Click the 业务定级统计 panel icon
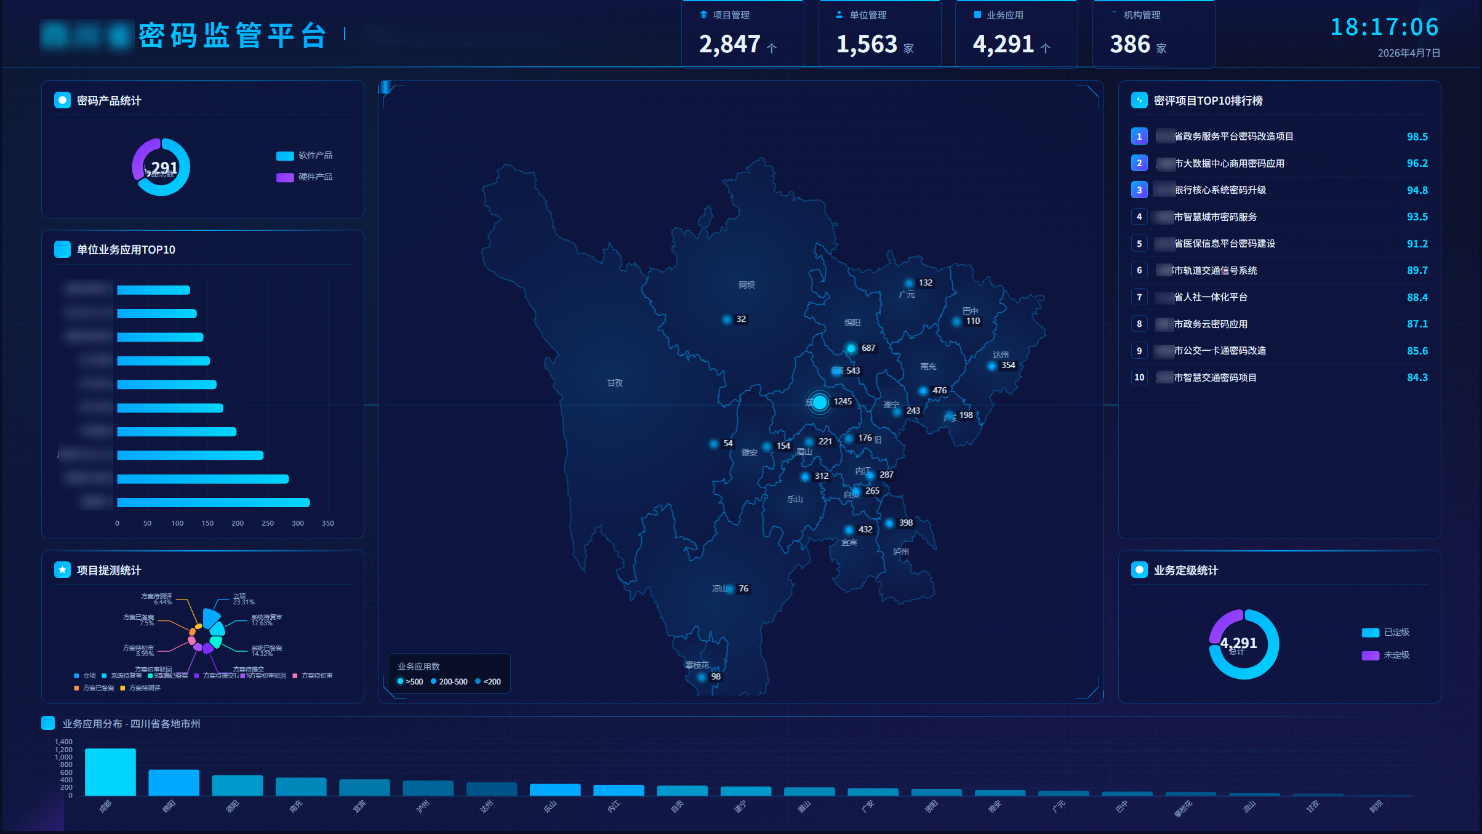This screenshot has height=834, width=1482. pyautogui.click(x=1139, y=570)
